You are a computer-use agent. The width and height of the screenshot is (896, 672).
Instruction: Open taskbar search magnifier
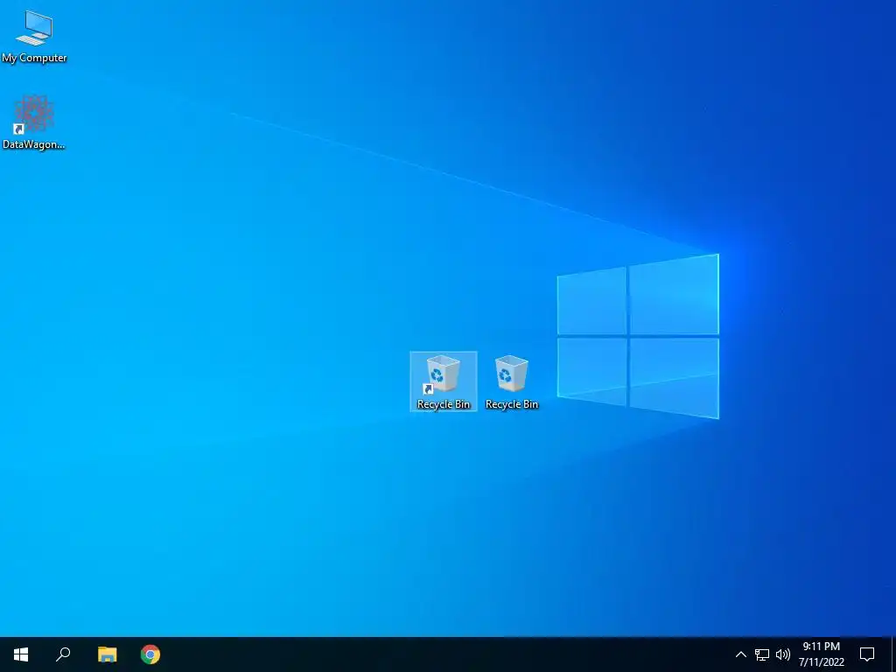(x=63, y=654)
